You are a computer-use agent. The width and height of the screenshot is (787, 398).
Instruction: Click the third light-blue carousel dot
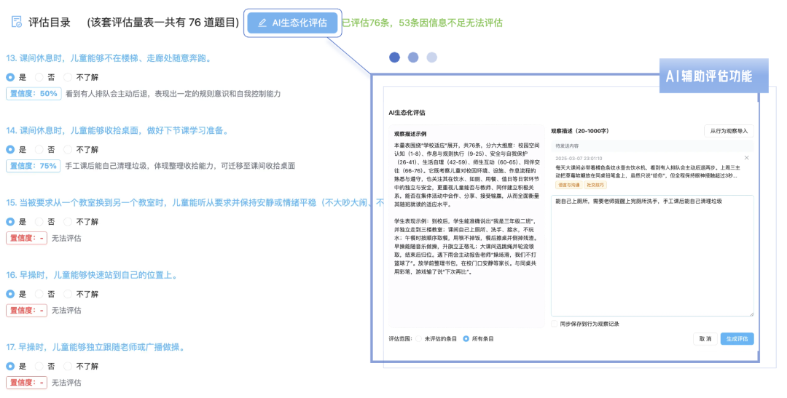tap(431, 57)
